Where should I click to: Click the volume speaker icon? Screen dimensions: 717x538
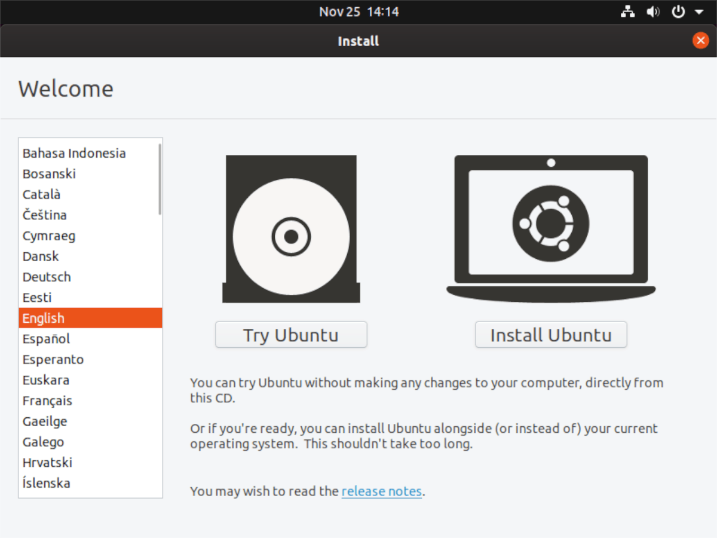point(652,11)
